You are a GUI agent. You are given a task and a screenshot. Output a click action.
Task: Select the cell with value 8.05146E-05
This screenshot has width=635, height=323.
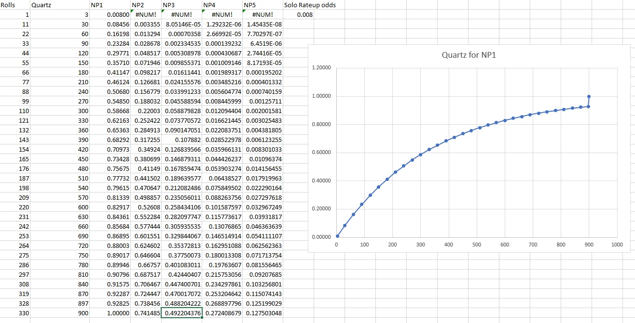tap(181, 24)
